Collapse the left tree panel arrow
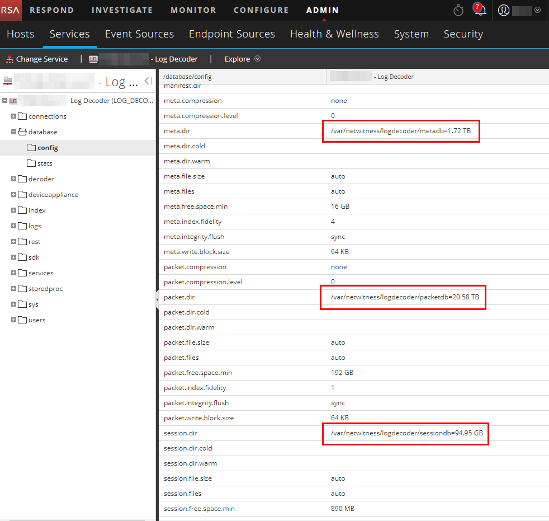The height and width of the screenshot is (521, 549). click(x=148, y=81)
